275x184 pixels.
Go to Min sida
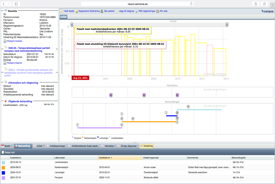click(x=162, y=11)
